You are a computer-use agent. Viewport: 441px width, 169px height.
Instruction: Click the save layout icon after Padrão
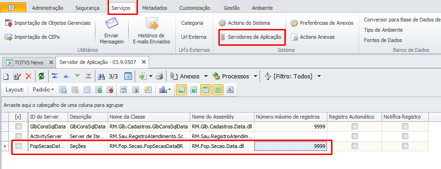pos(63,90)
